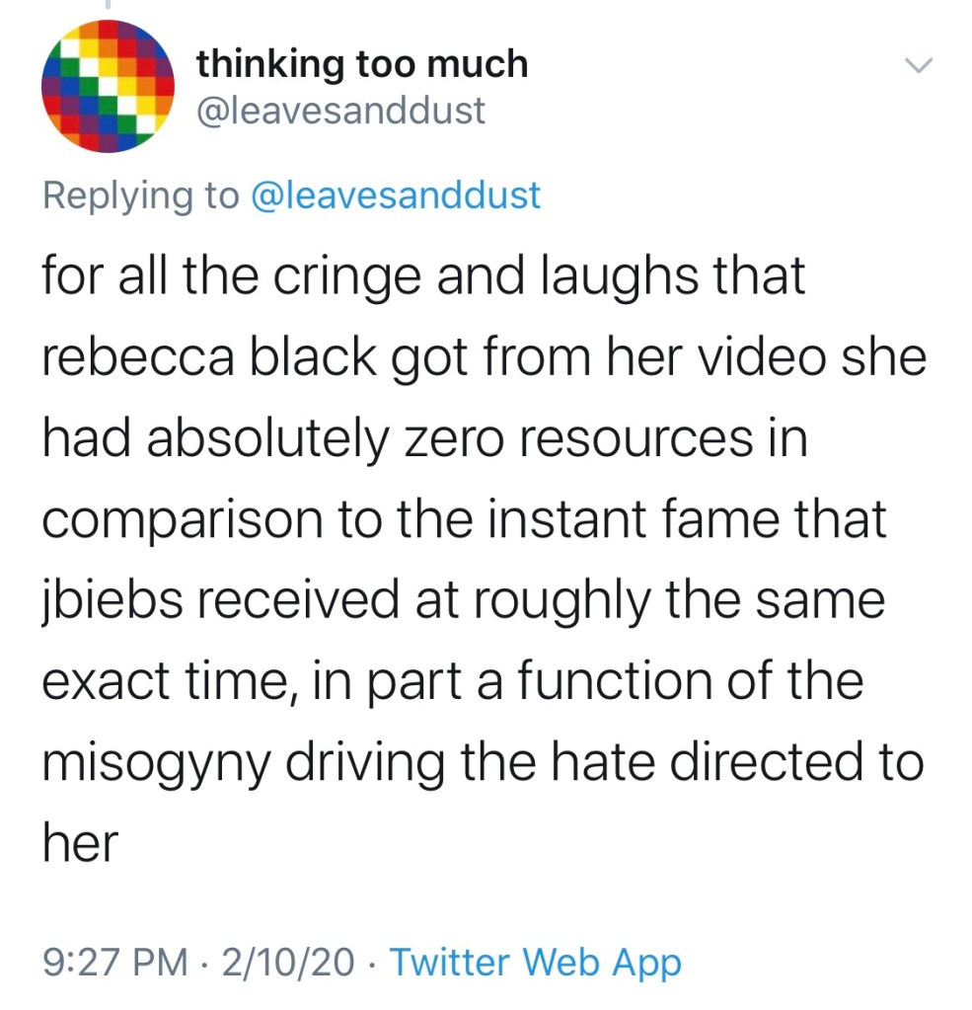
Task: Open the blue @leavesanddust mention in the reply line
Action: [396, 194]
